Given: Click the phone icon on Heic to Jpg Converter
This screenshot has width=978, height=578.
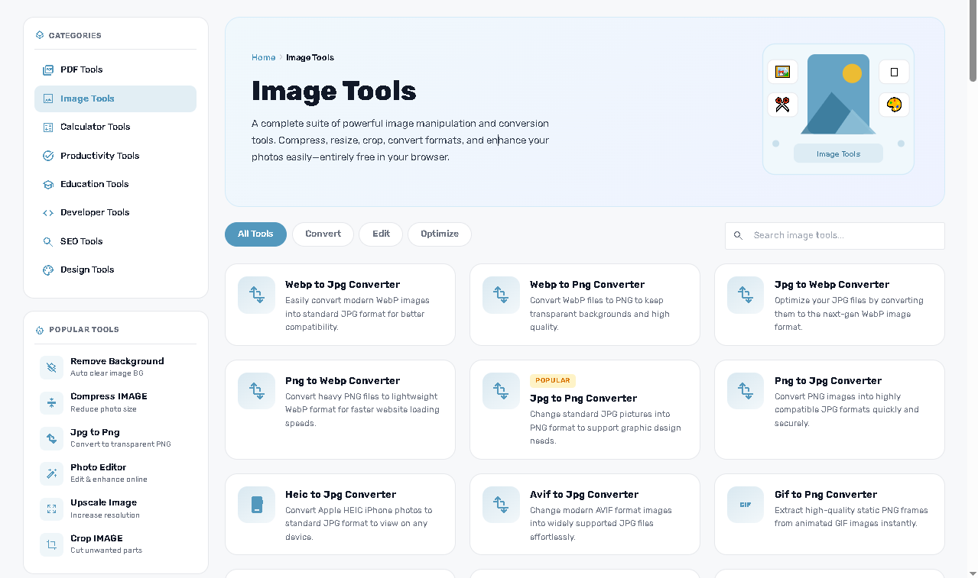Looking at the screenshot, I should [x=256, y=505].
